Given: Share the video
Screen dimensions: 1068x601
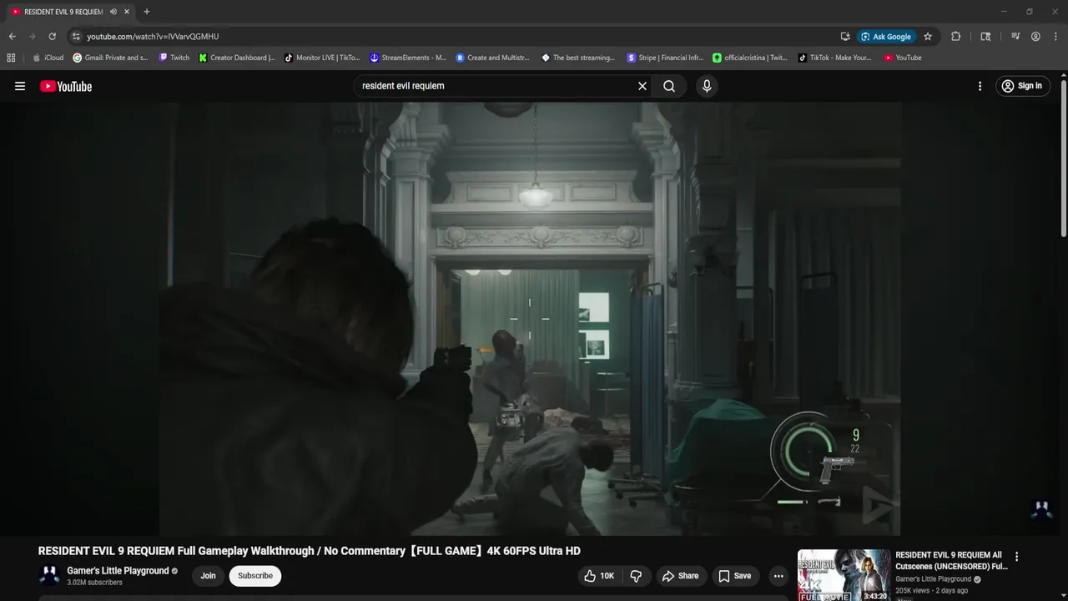Looking at the screenshot, I should tap(680, 576).
